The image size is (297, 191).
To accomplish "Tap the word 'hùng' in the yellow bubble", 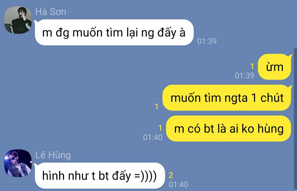I will pos(271,129).
